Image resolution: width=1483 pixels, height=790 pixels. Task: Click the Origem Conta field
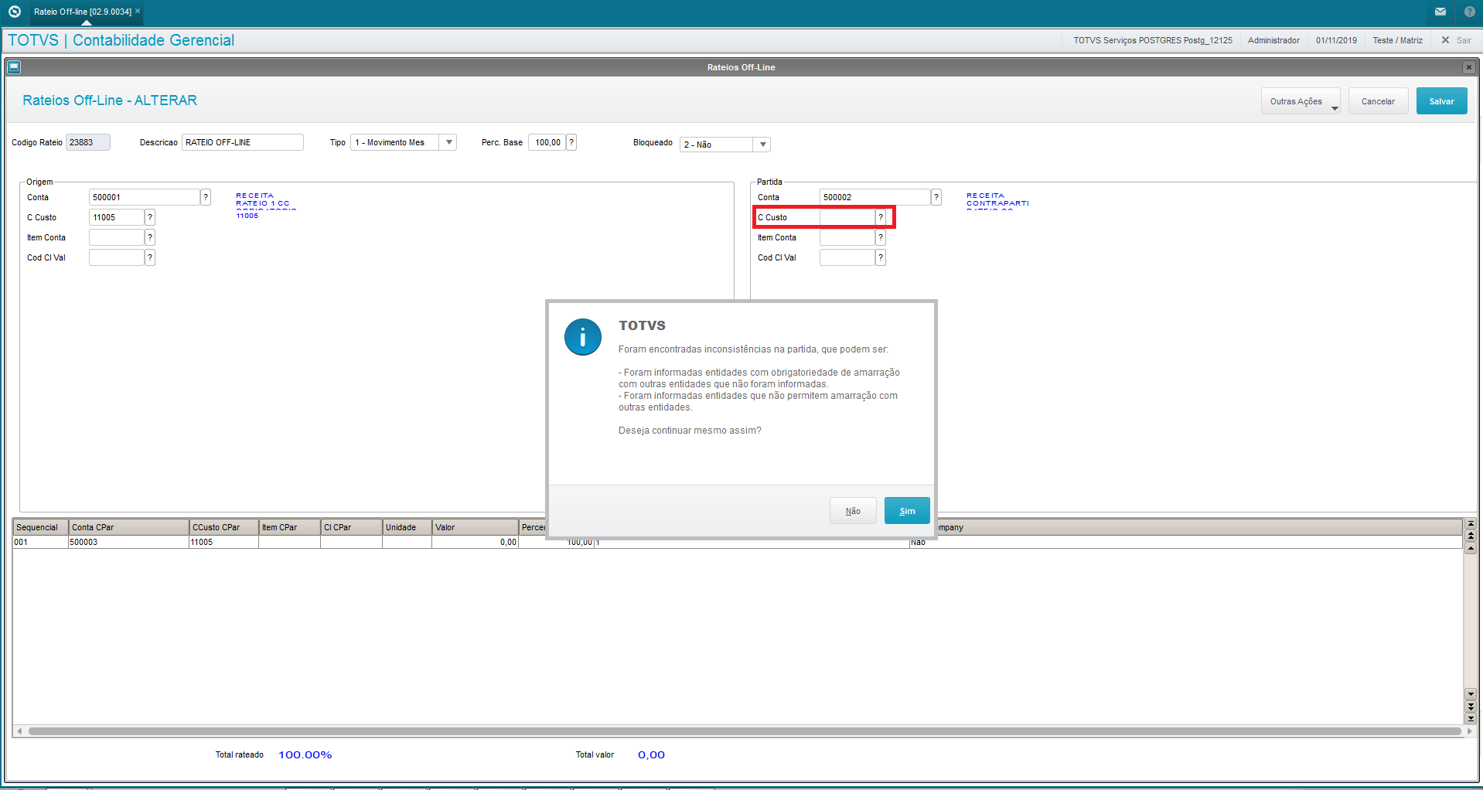(145, 197)
